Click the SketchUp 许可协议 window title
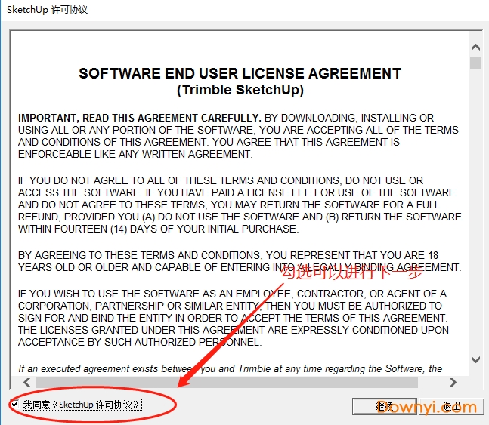This screenshot has width=489, height=425. [x=47, y=10]
